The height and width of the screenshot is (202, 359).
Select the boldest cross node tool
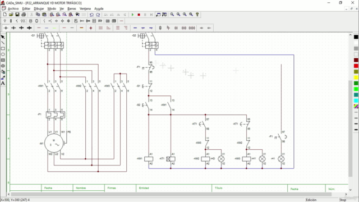[x=29, y=28]
